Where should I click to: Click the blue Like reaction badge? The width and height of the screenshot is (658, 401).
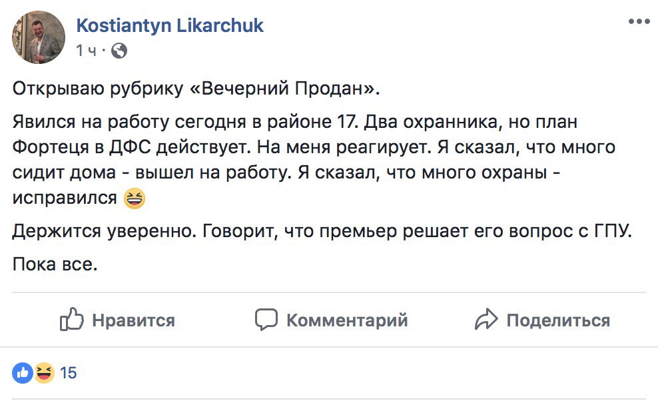[x=23, y=372]
